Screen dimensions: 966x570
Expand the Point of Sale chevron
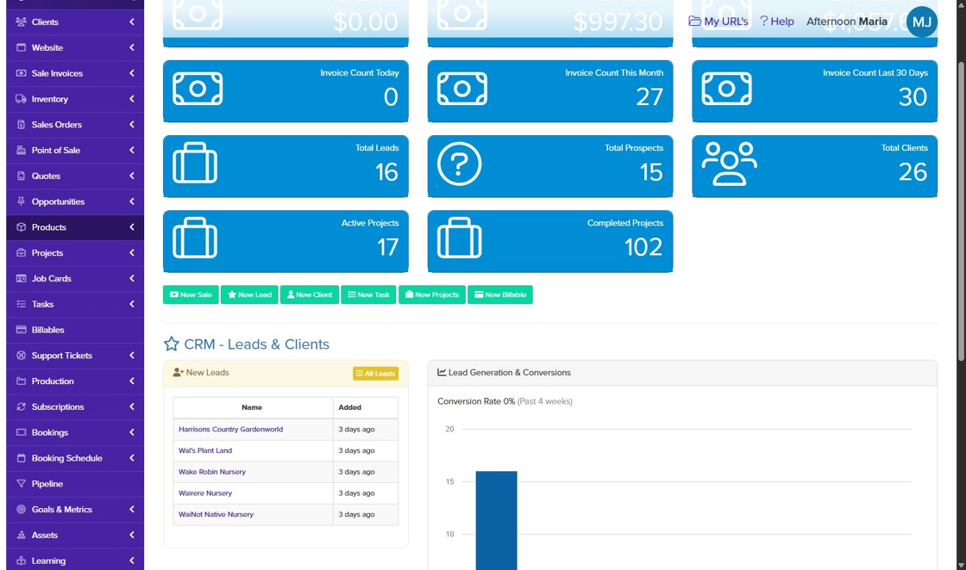tap(132, 150)
